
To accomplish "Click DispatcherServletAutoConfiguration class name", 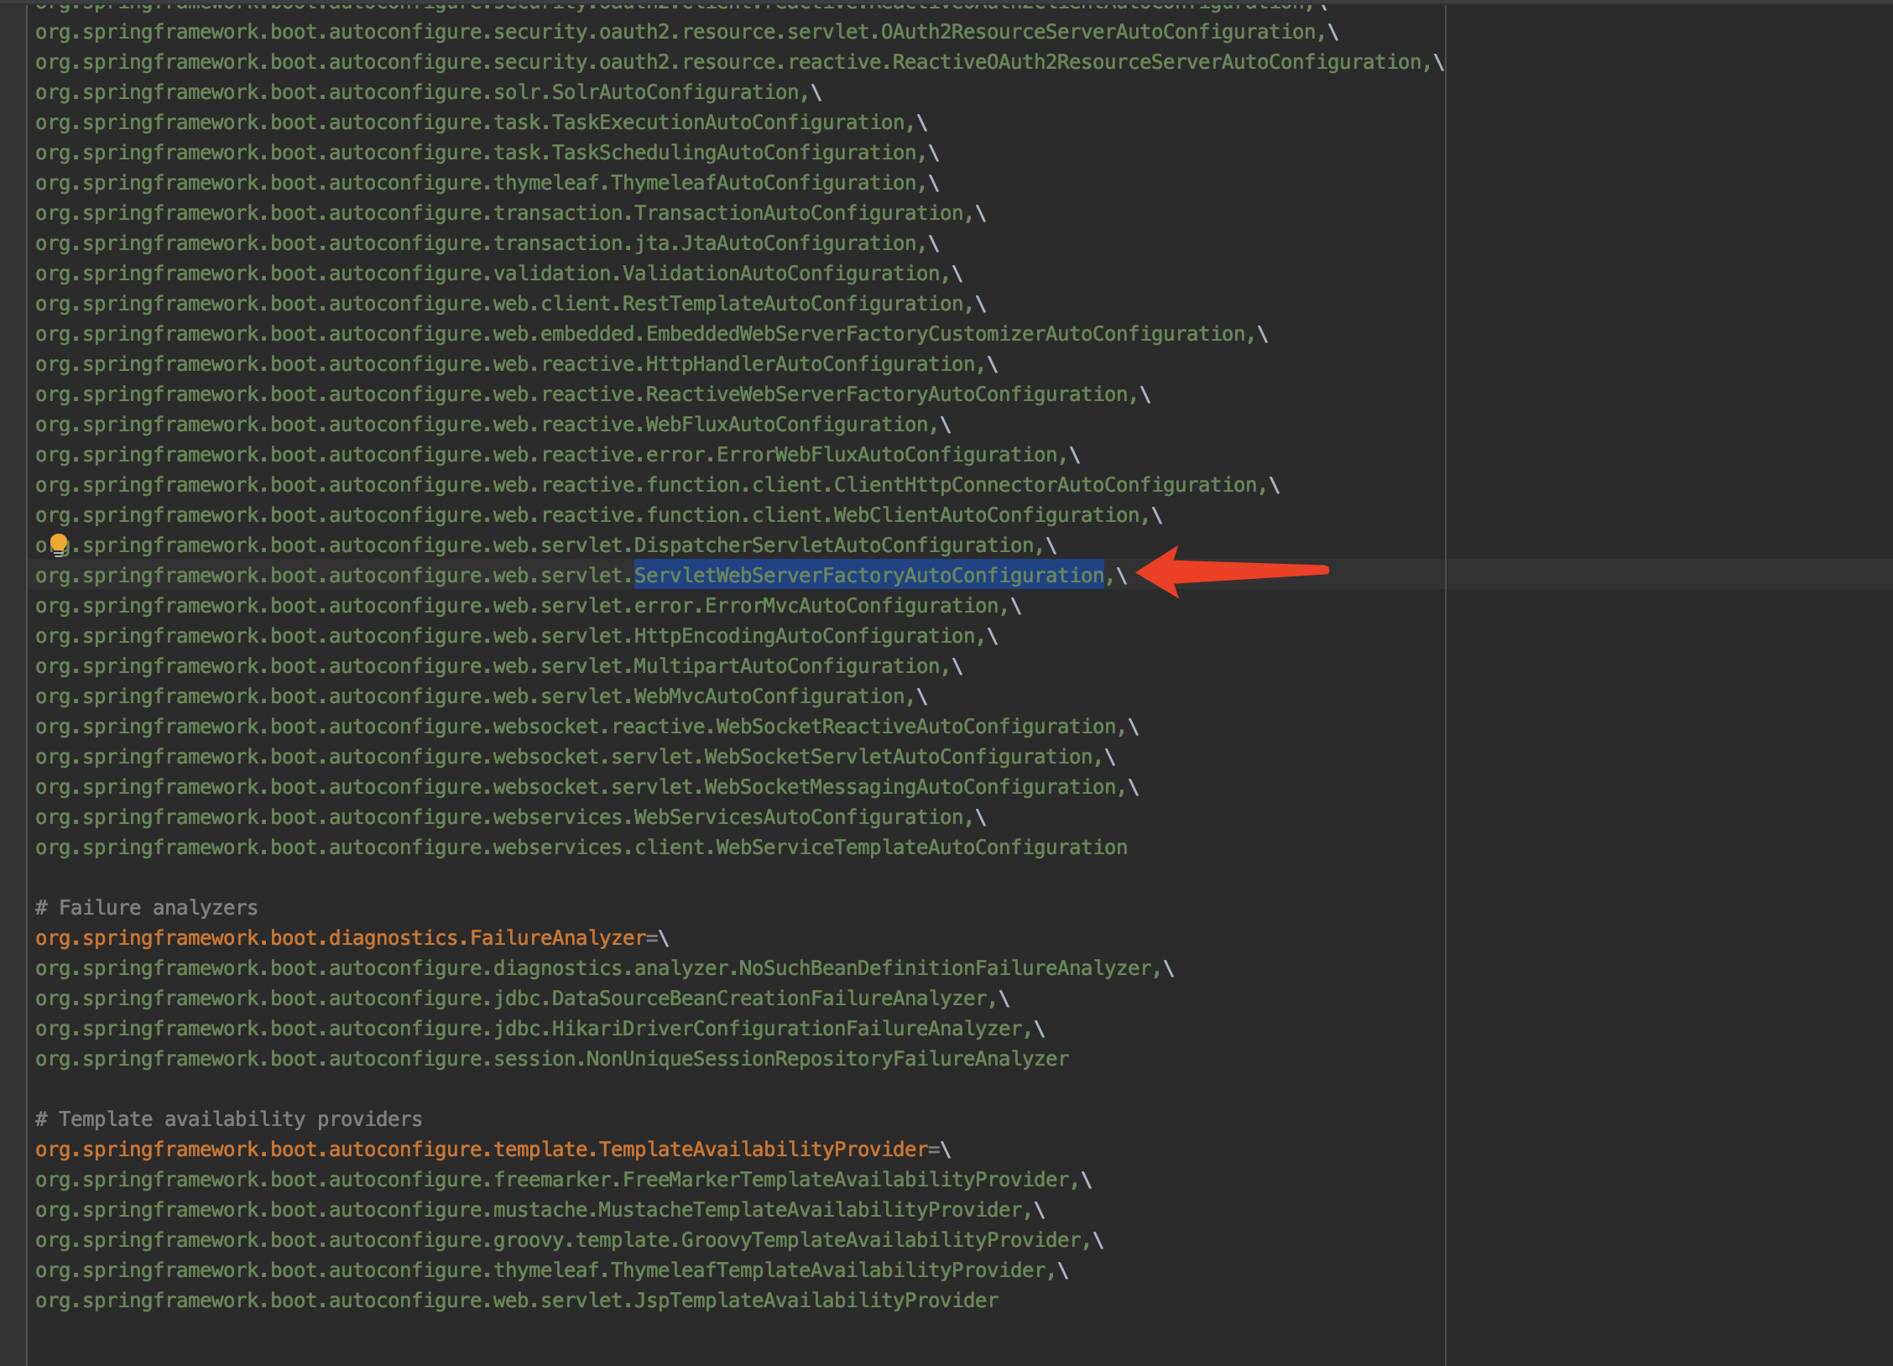I will click(833, 545).
